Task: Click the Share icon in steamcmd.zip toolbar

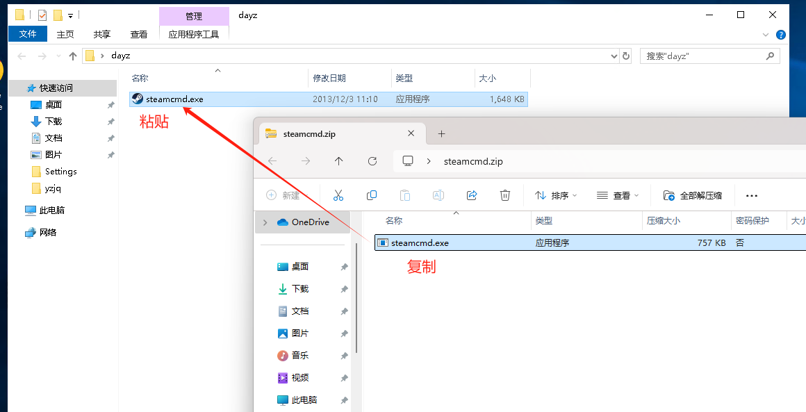Action: [x=472, y=195]
